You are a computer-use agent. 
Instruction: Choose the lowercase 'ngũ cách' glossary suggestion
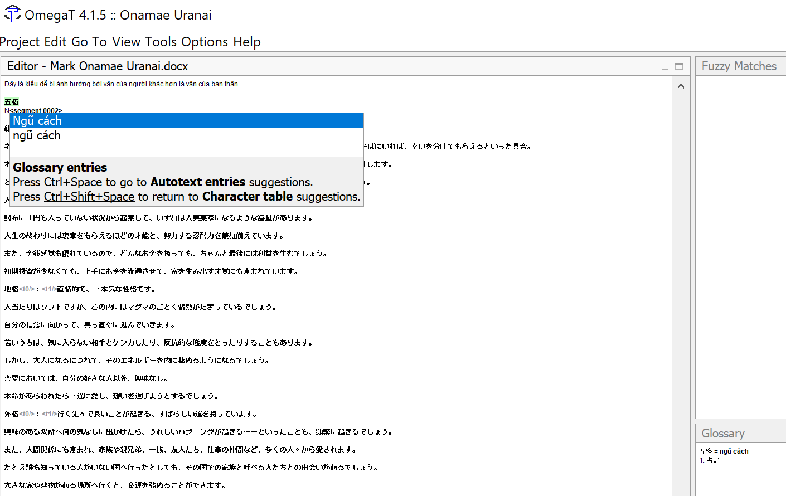click(x=187, y=135)
